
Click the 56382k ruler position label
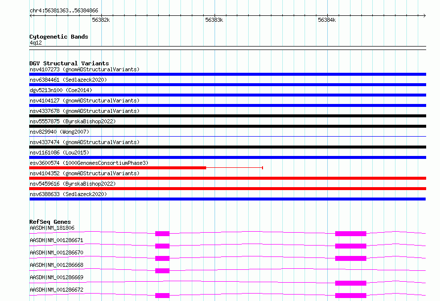tap(101, 20)
